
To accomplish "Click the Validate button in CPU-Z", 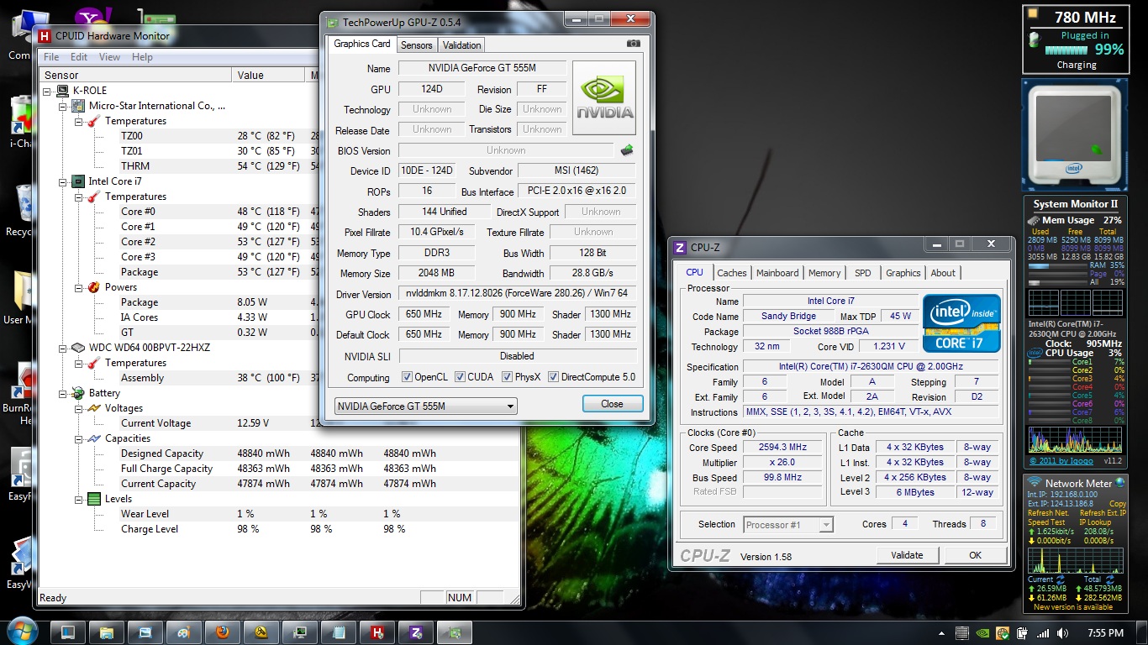I will pos(907,555).
